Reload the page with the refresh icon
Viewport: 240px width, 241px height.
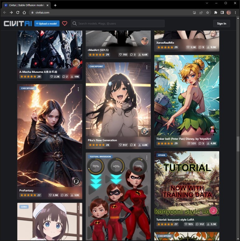click(18, 12)
